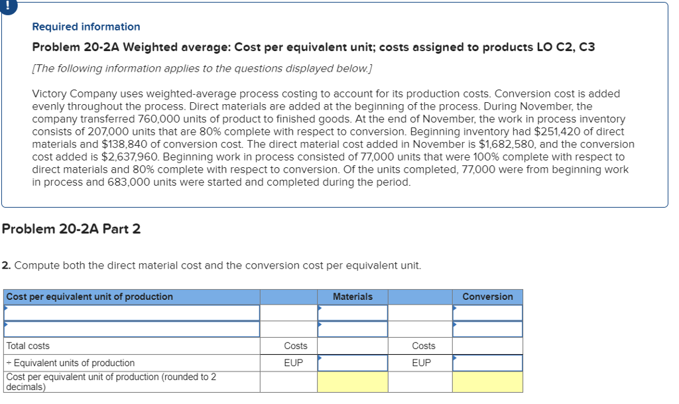The width and height of the screenshot is (679, 404).
Task: Click the Conversion column header
Action: (x=488, y=297)
